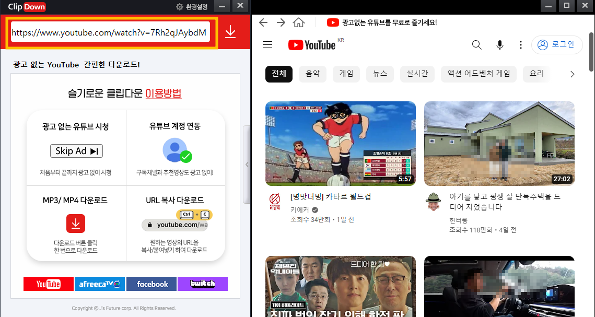Viewport: 595px width, 317px height.
Task: Select the facebook site banner button
Action: (151, 284)
